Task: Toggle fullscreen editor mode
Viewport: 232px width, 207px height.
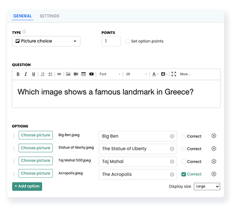Action: (174, 74)
